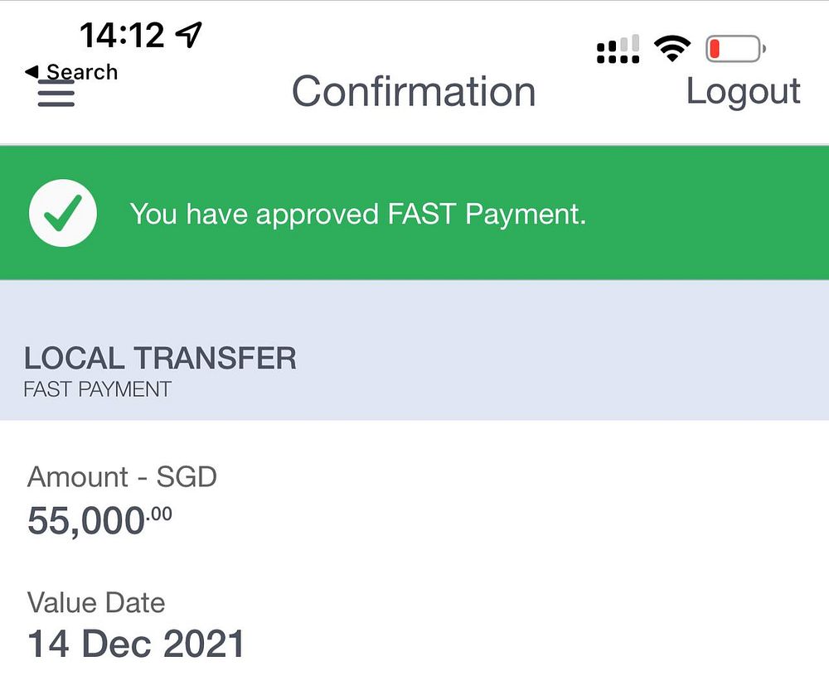
Task: Tap the 14:12 clock in status bar
Action: pos(122,35)
